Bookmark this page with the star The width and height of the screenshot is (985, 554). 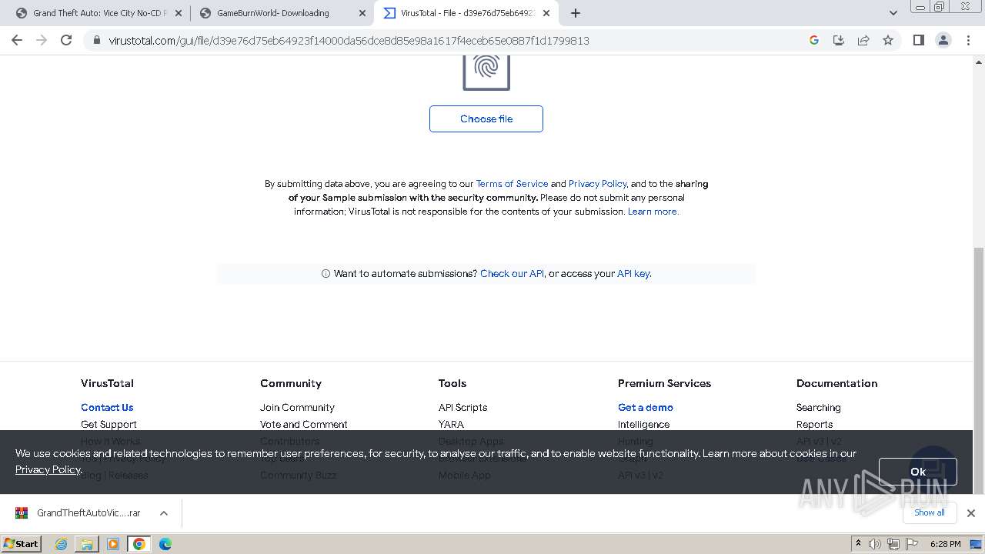point(888,40)
